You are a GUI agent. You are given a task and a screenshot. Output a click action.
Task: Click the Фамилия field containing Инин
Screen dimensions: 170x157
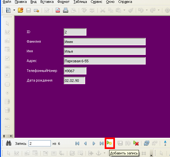point(105,41)
